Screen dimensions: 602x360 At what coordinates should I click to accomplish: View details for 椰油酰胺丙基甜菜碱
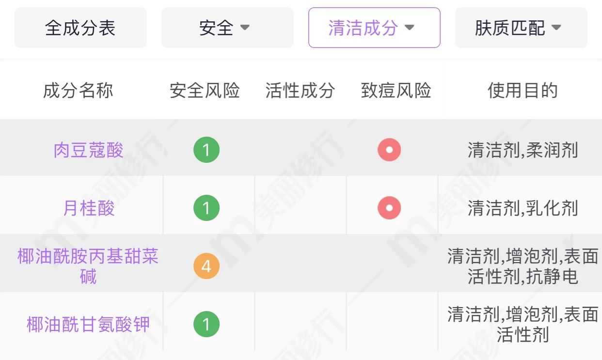88,266
